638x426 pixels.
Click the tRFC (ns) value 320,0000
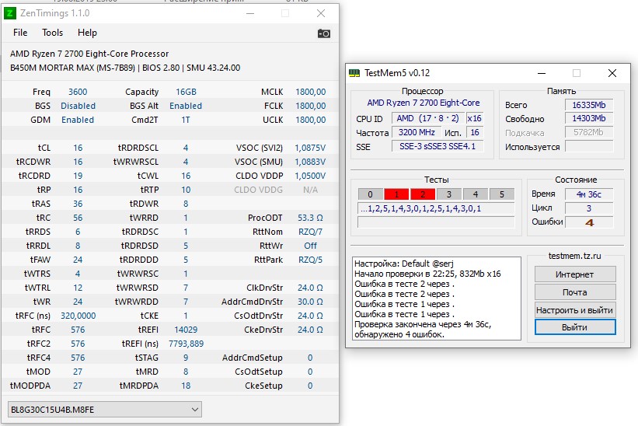[x=78, y=316]
